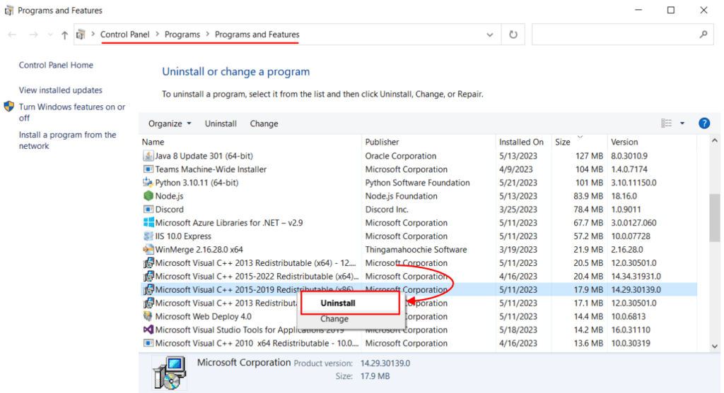Click the Refresh button beside address bar
724x393 pixels.
pos(513,35)
